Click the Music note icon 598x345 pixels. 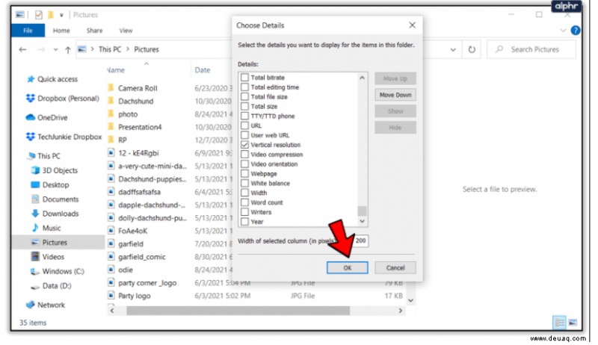35,228
